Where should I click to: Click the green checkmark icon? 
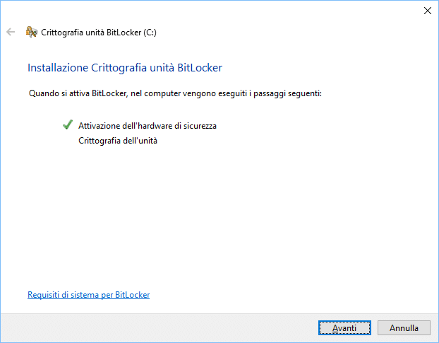click(68, 125)
